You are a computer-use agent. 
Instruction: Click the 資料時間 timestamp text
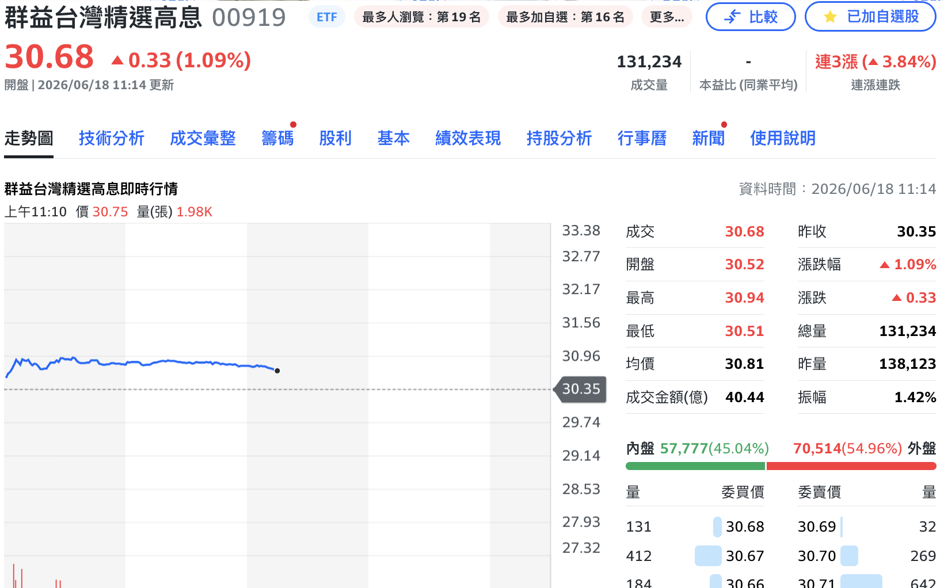click(838, 189)
